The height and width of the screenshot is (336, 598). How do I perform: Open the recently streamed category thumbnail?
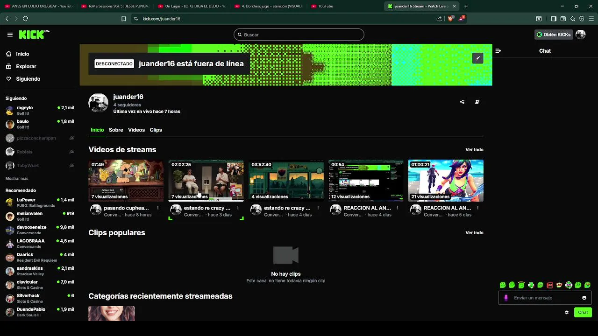pos(111,314)
